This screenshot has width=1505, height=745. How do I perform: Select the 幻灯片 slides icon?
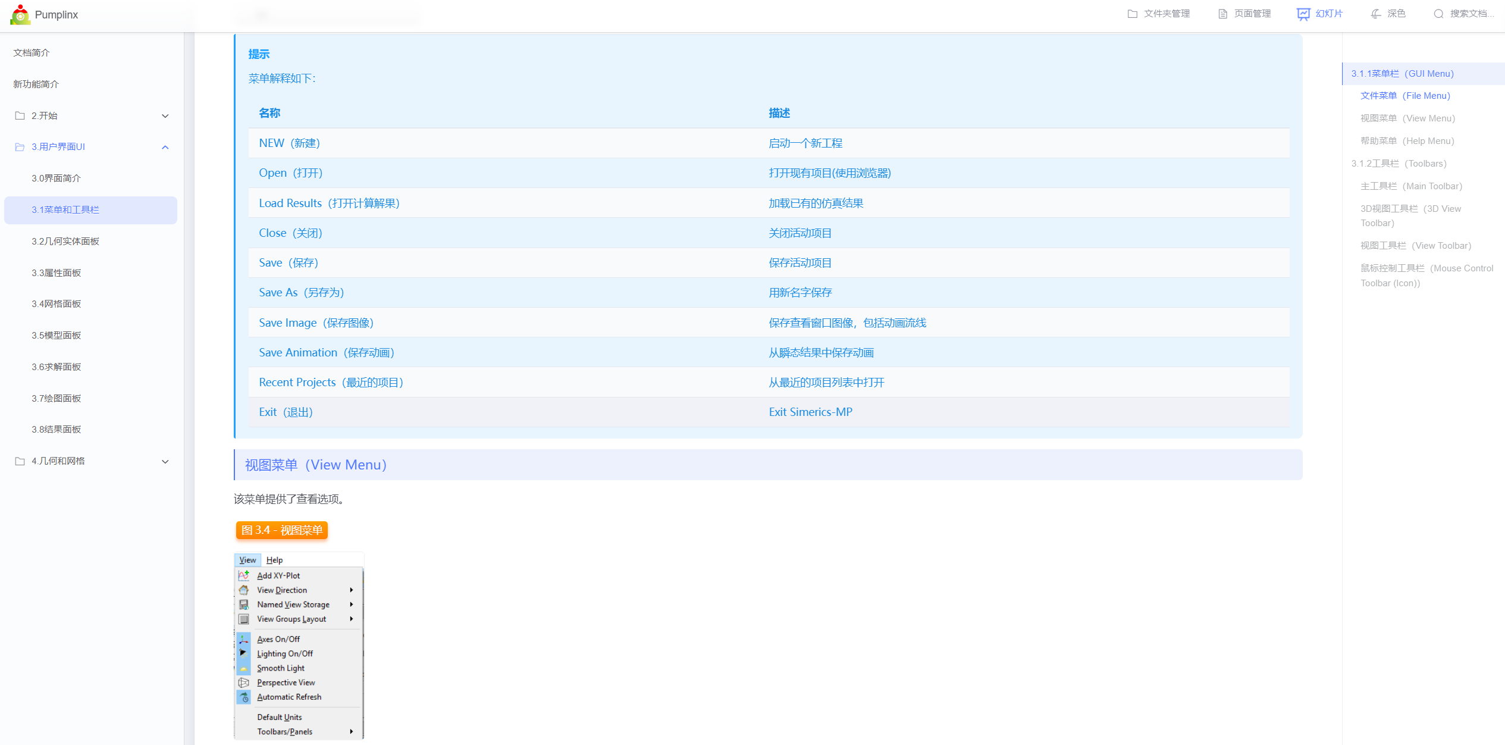(x=1303, y=13)
